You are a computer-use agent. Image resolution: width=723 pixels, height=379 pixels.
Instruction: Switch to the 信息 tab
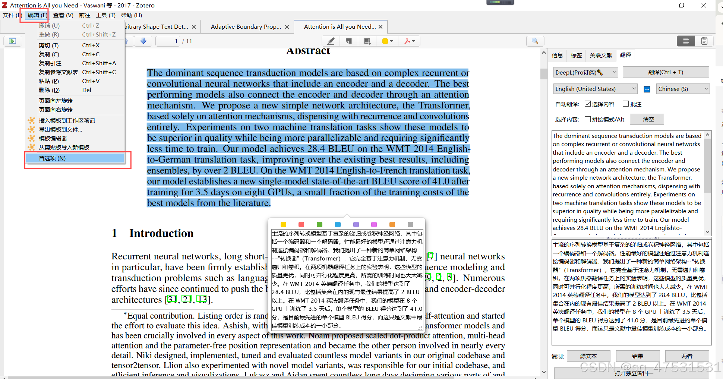click(557, 56)
